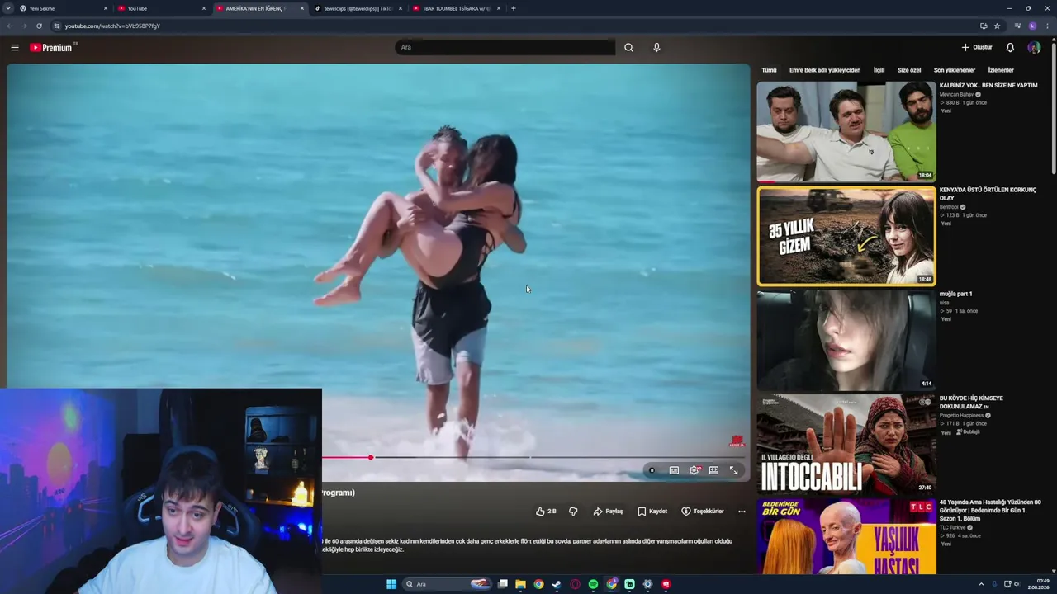
Task: Open the INTOCCABILI video thumbnail
Action: coord(846,445)
